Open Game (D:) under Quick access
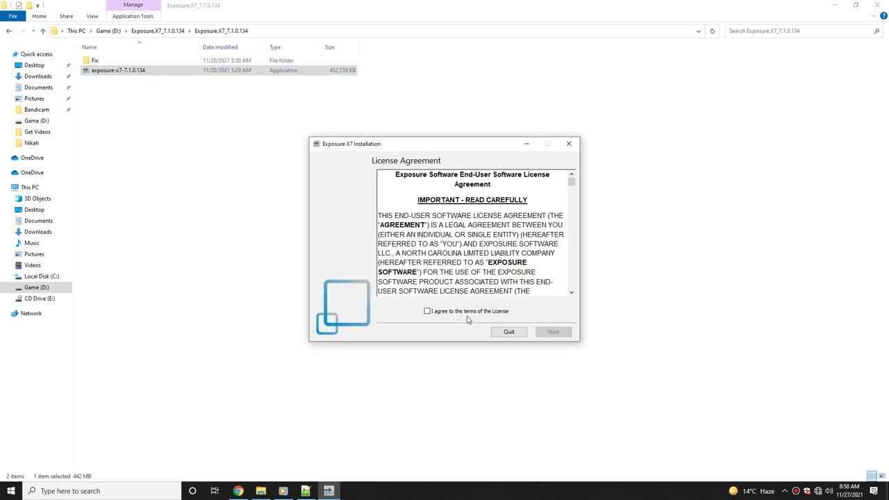Viewport: 889px width, 500px height. (x=36, y=121)
